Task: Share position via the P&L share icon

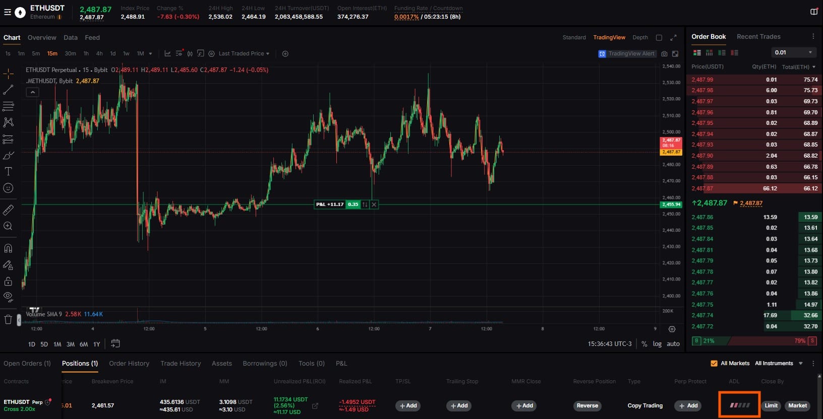Action: 315,406
